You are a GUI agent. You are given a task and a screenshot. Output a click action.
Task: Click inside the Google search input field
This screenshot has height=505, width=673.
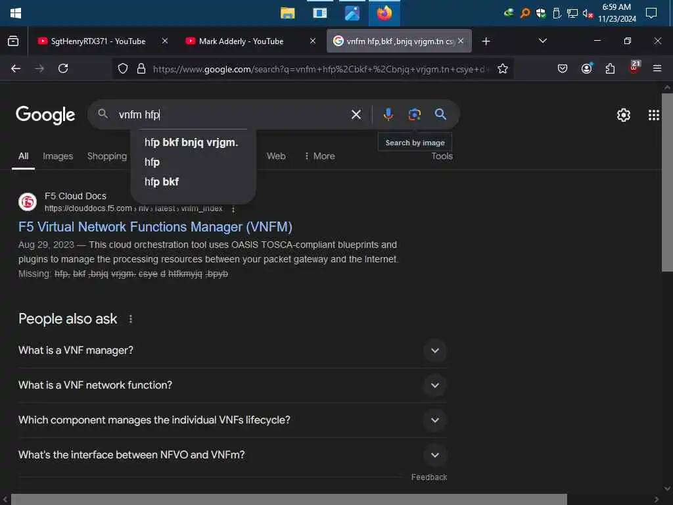[232, 114]
